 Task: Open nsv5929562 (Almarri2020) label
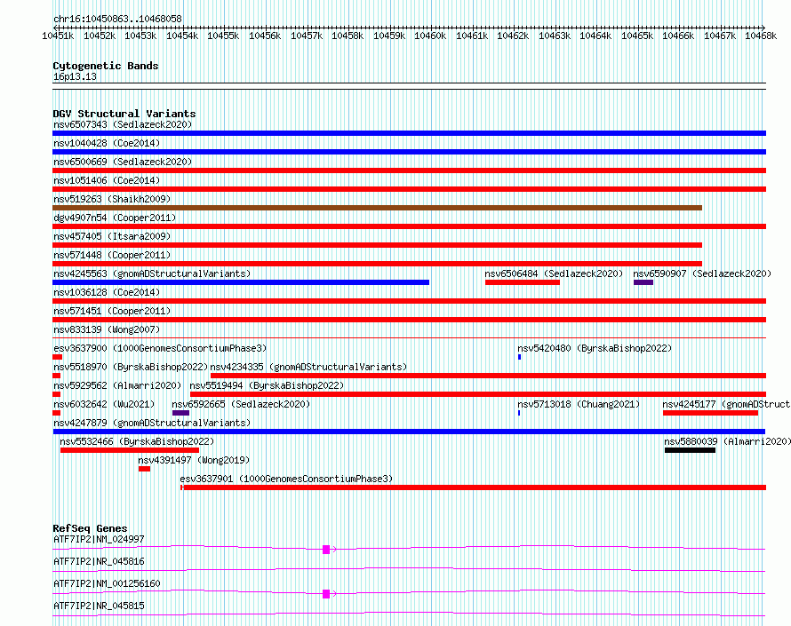click(x=117, y=385)
